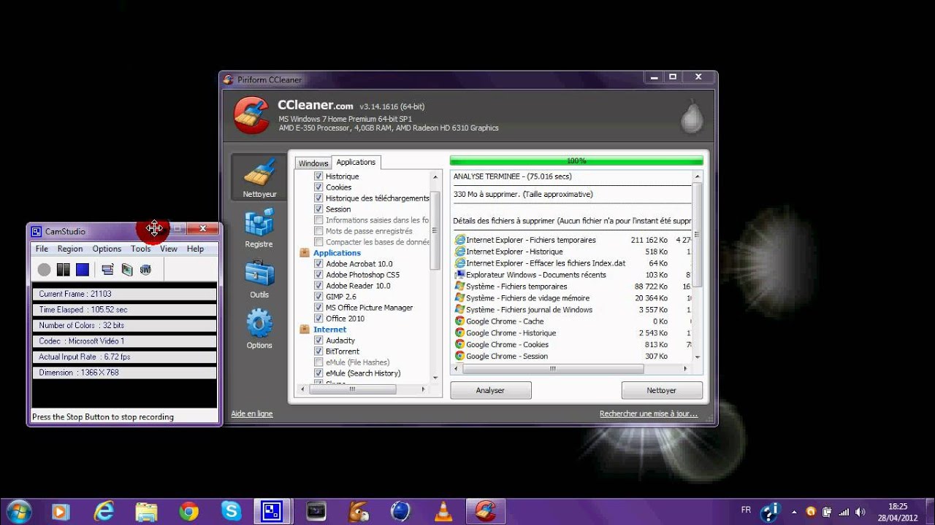The image size is (935, 525).
Task: Click the applications list horizontal scrollbar thumb
Action: (353, 389)
